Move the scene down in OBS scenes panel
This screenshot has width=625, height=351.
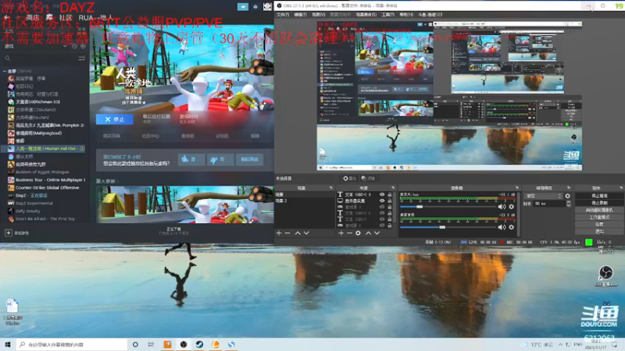[306, 233]
